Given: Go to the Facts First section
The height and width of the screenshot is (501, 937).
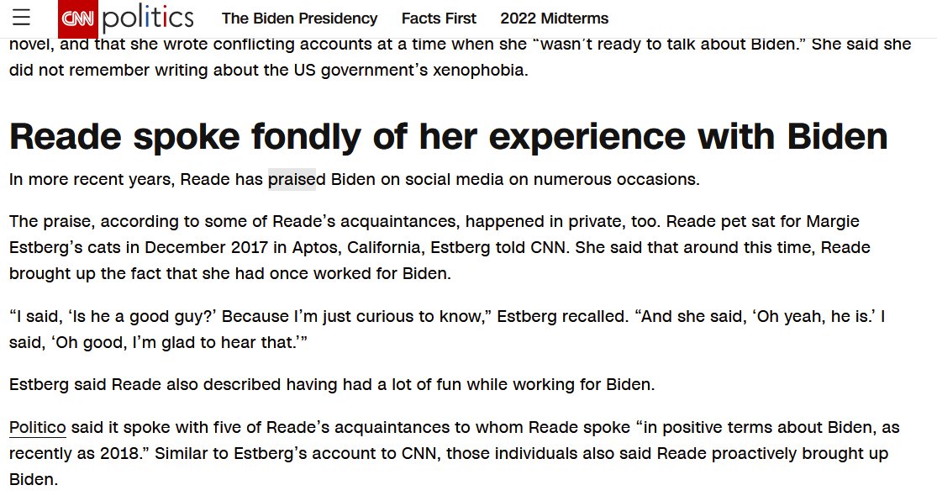Looking at the screenshot, I should [x=439, y=18].
